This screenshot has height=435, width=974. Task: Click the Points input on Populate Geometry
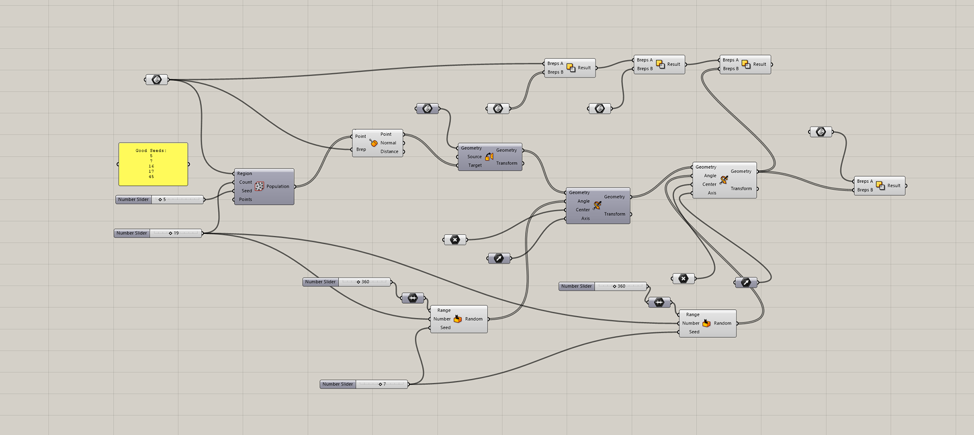point(246,199)
